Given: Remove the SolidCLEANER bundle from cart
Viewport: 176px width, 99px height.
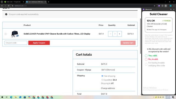Looking at the screenshot, I should pyautogui.click(x=5, y=34).
